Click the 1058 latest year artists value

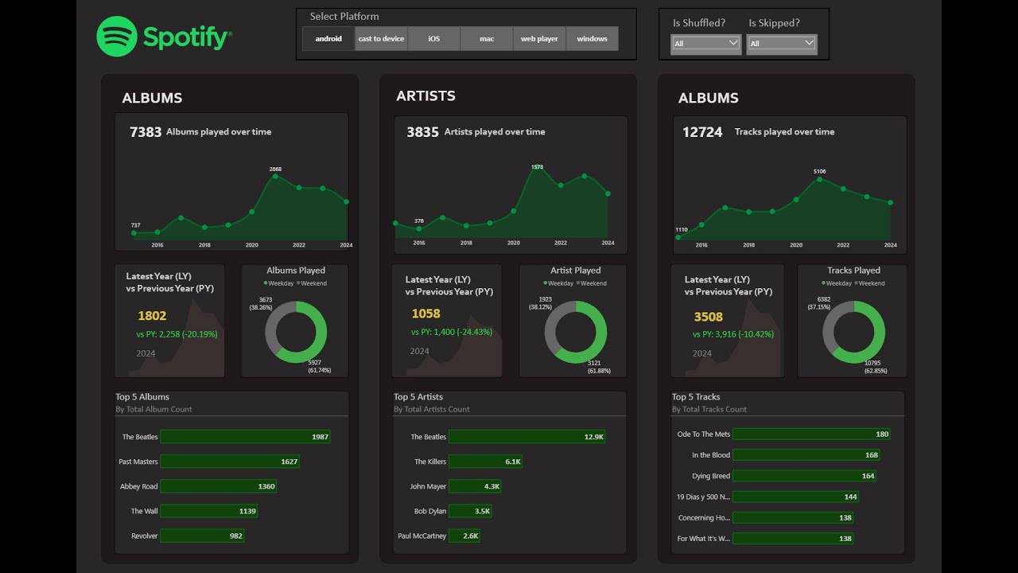(425, 314)
